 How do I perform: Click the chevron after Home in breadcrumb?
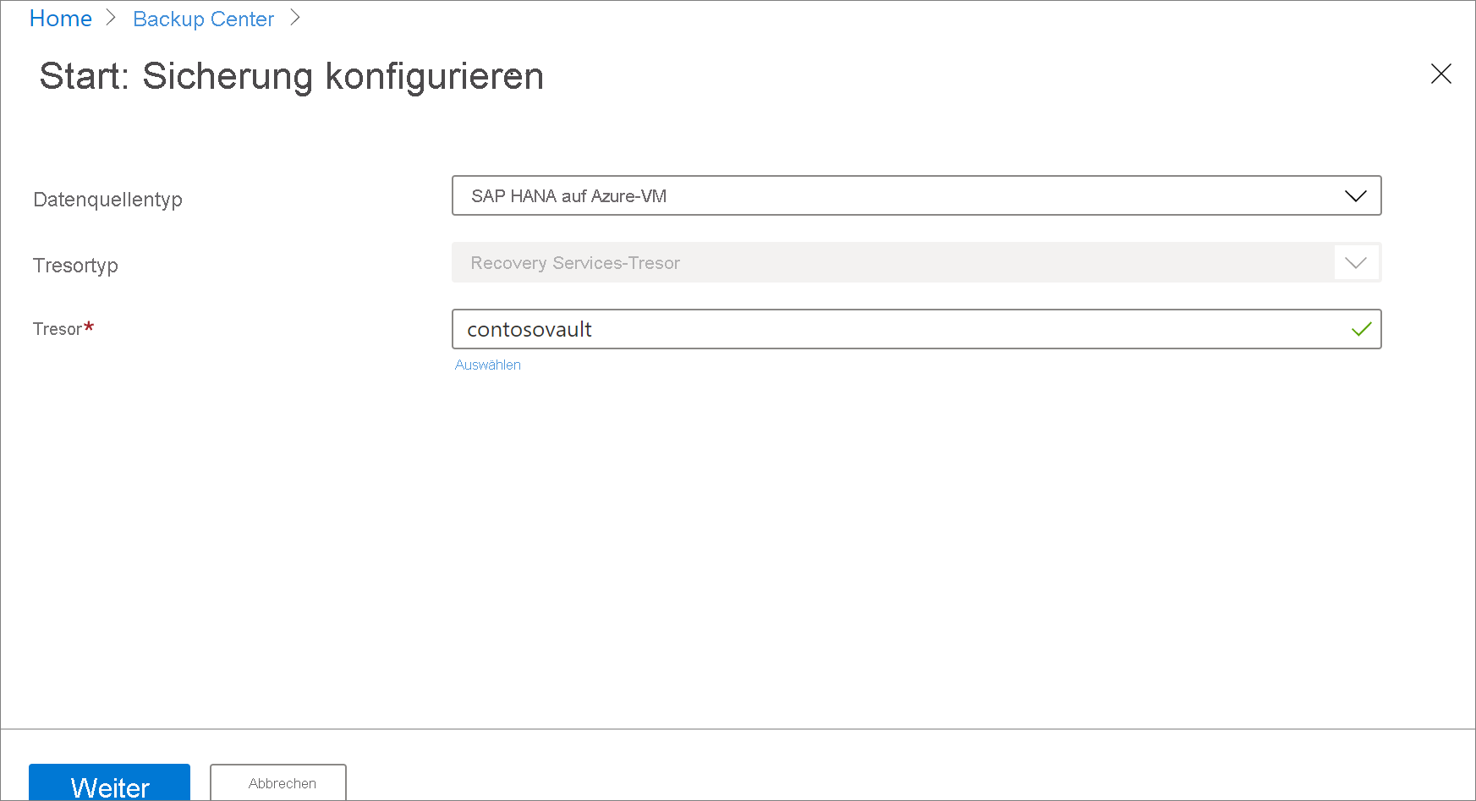coord(110,18)
